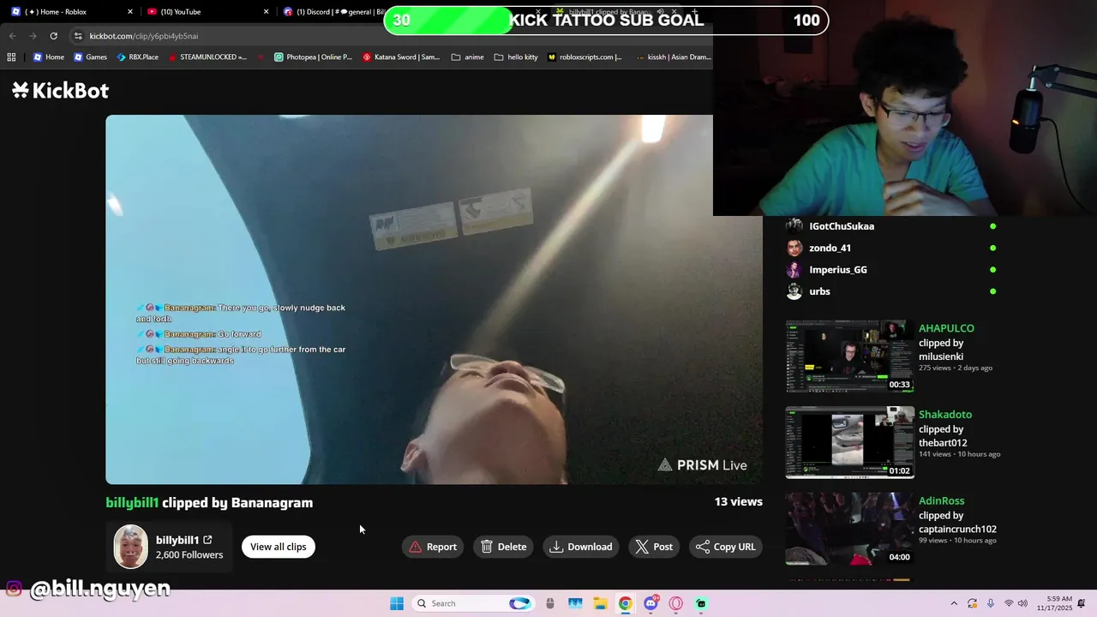
Task: Reload the page with the refresh icon
Action: click(53, 36)
